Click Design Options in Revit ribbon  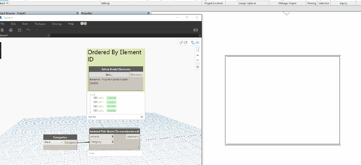(247, 3)
